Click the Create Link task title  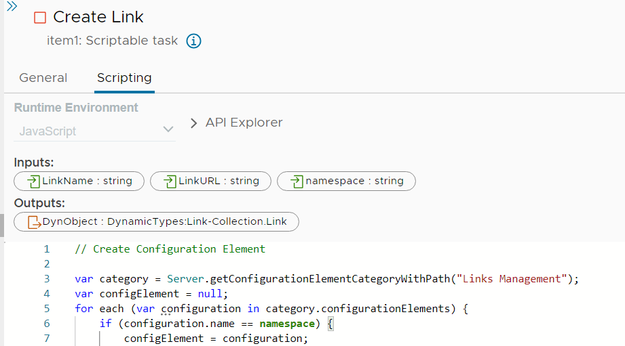coord(98,17)
